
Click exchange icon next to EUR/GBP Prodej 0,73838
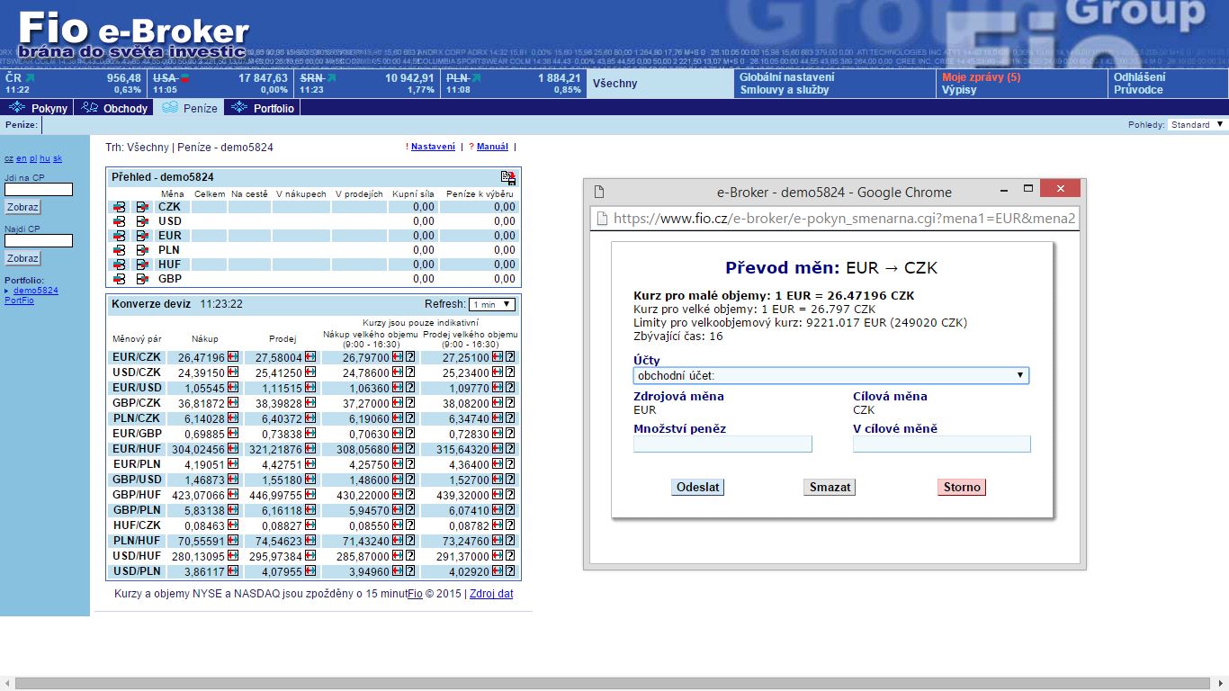pyautogui.click(x=311, y=434)
